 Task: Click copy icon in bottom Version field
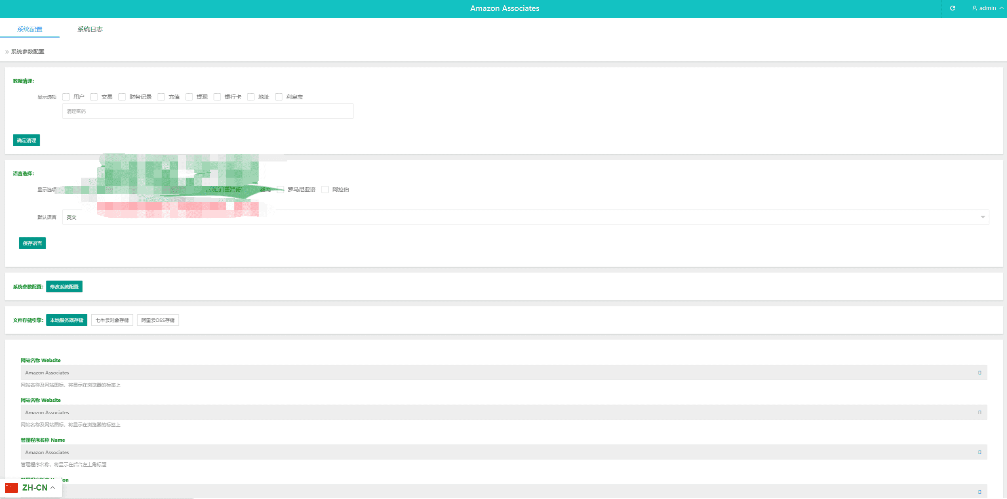coord(980,492)
